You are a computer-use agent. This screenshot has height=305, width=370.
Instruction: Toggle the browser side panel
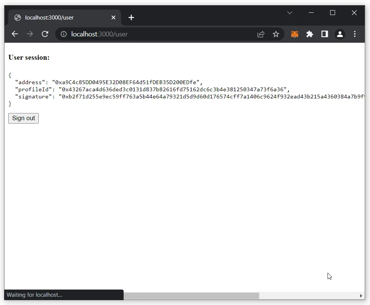325,34
